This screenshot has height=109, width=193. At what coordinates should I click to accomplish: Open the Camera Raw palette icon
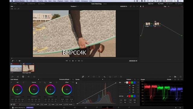[x=12, y=77]
